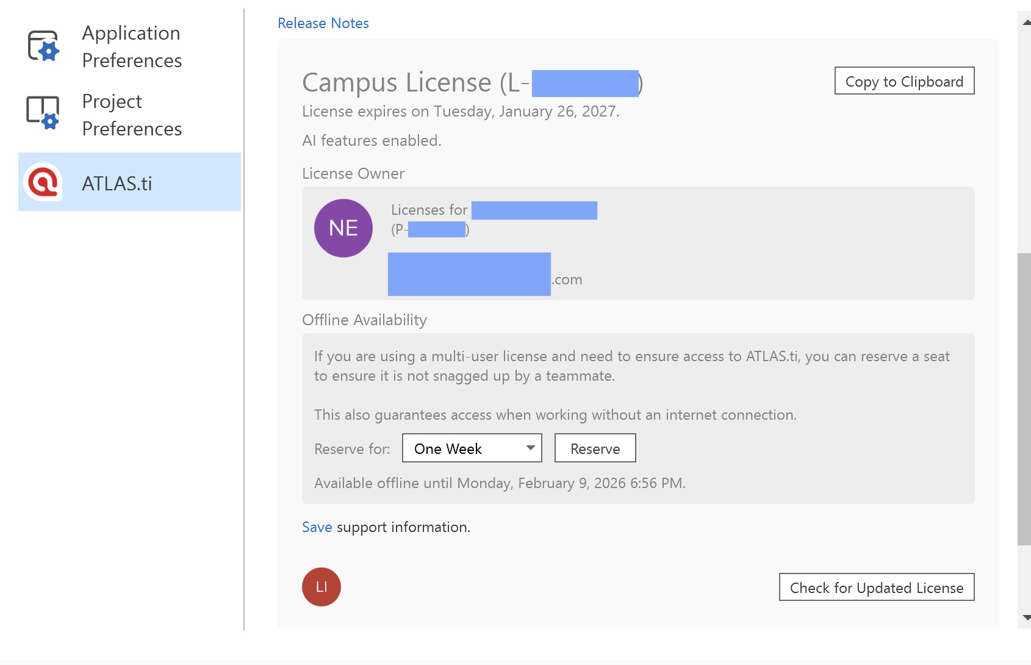Screen dimensions: 1031x665
Task: Click the vertical scrollbar thumb
Action: [1024, 399]
